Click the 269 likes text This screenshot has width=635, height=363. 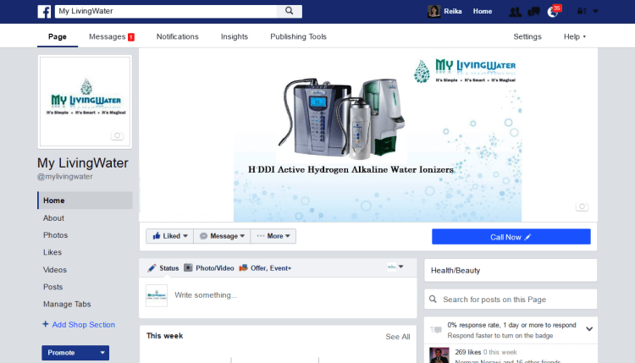point(467,352)
